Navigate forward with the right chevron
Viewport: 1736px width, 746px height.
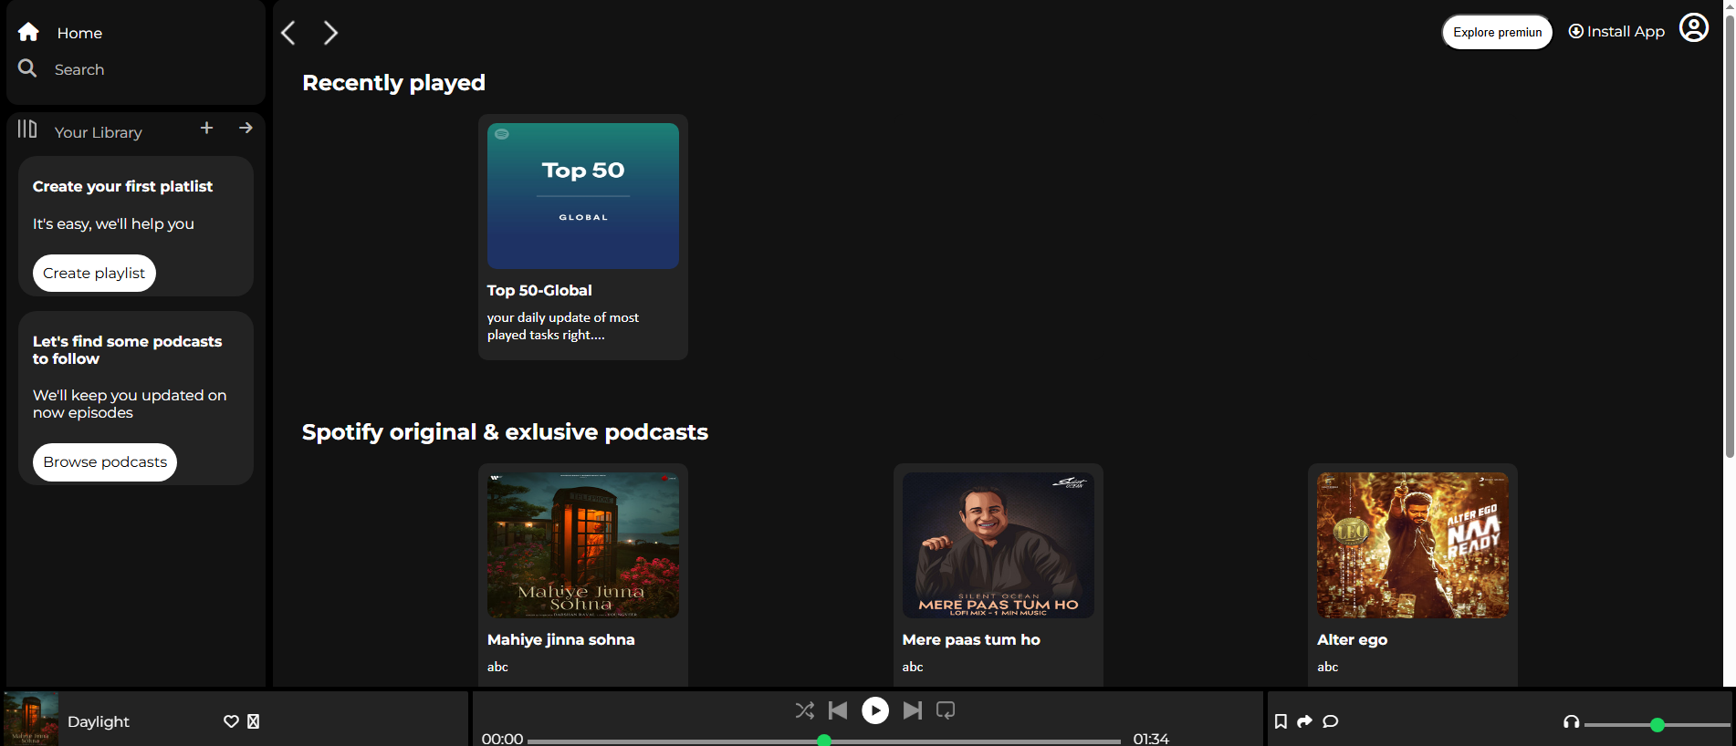point(330,33)
